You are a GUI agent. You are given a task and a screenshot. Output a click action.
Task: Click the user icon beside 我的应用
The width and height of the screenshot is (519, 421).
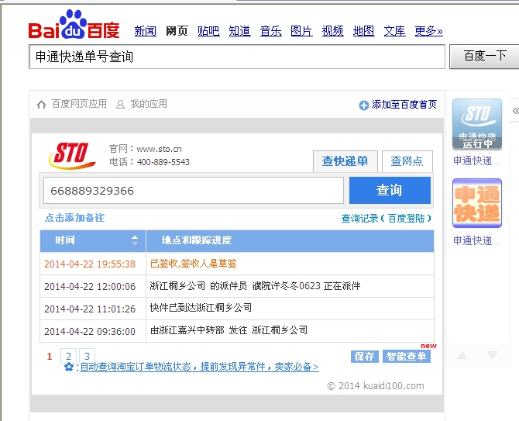click(120, 105)
